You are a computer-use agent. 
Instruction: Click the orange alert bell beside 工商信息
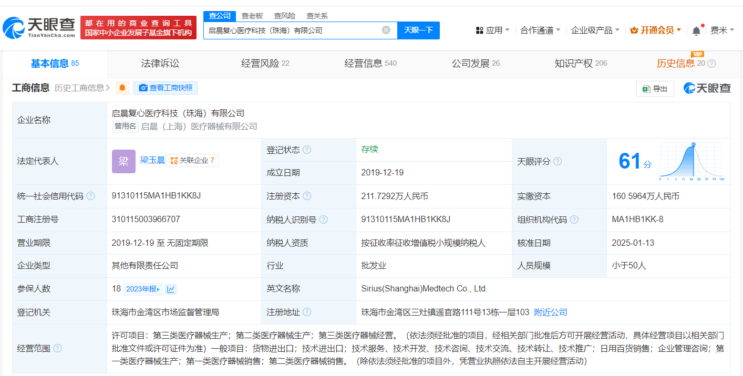tap(122, 88)
